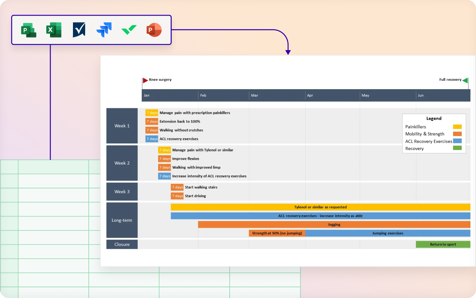
Task: Select the Closure swimlane label
Action: 122,244
